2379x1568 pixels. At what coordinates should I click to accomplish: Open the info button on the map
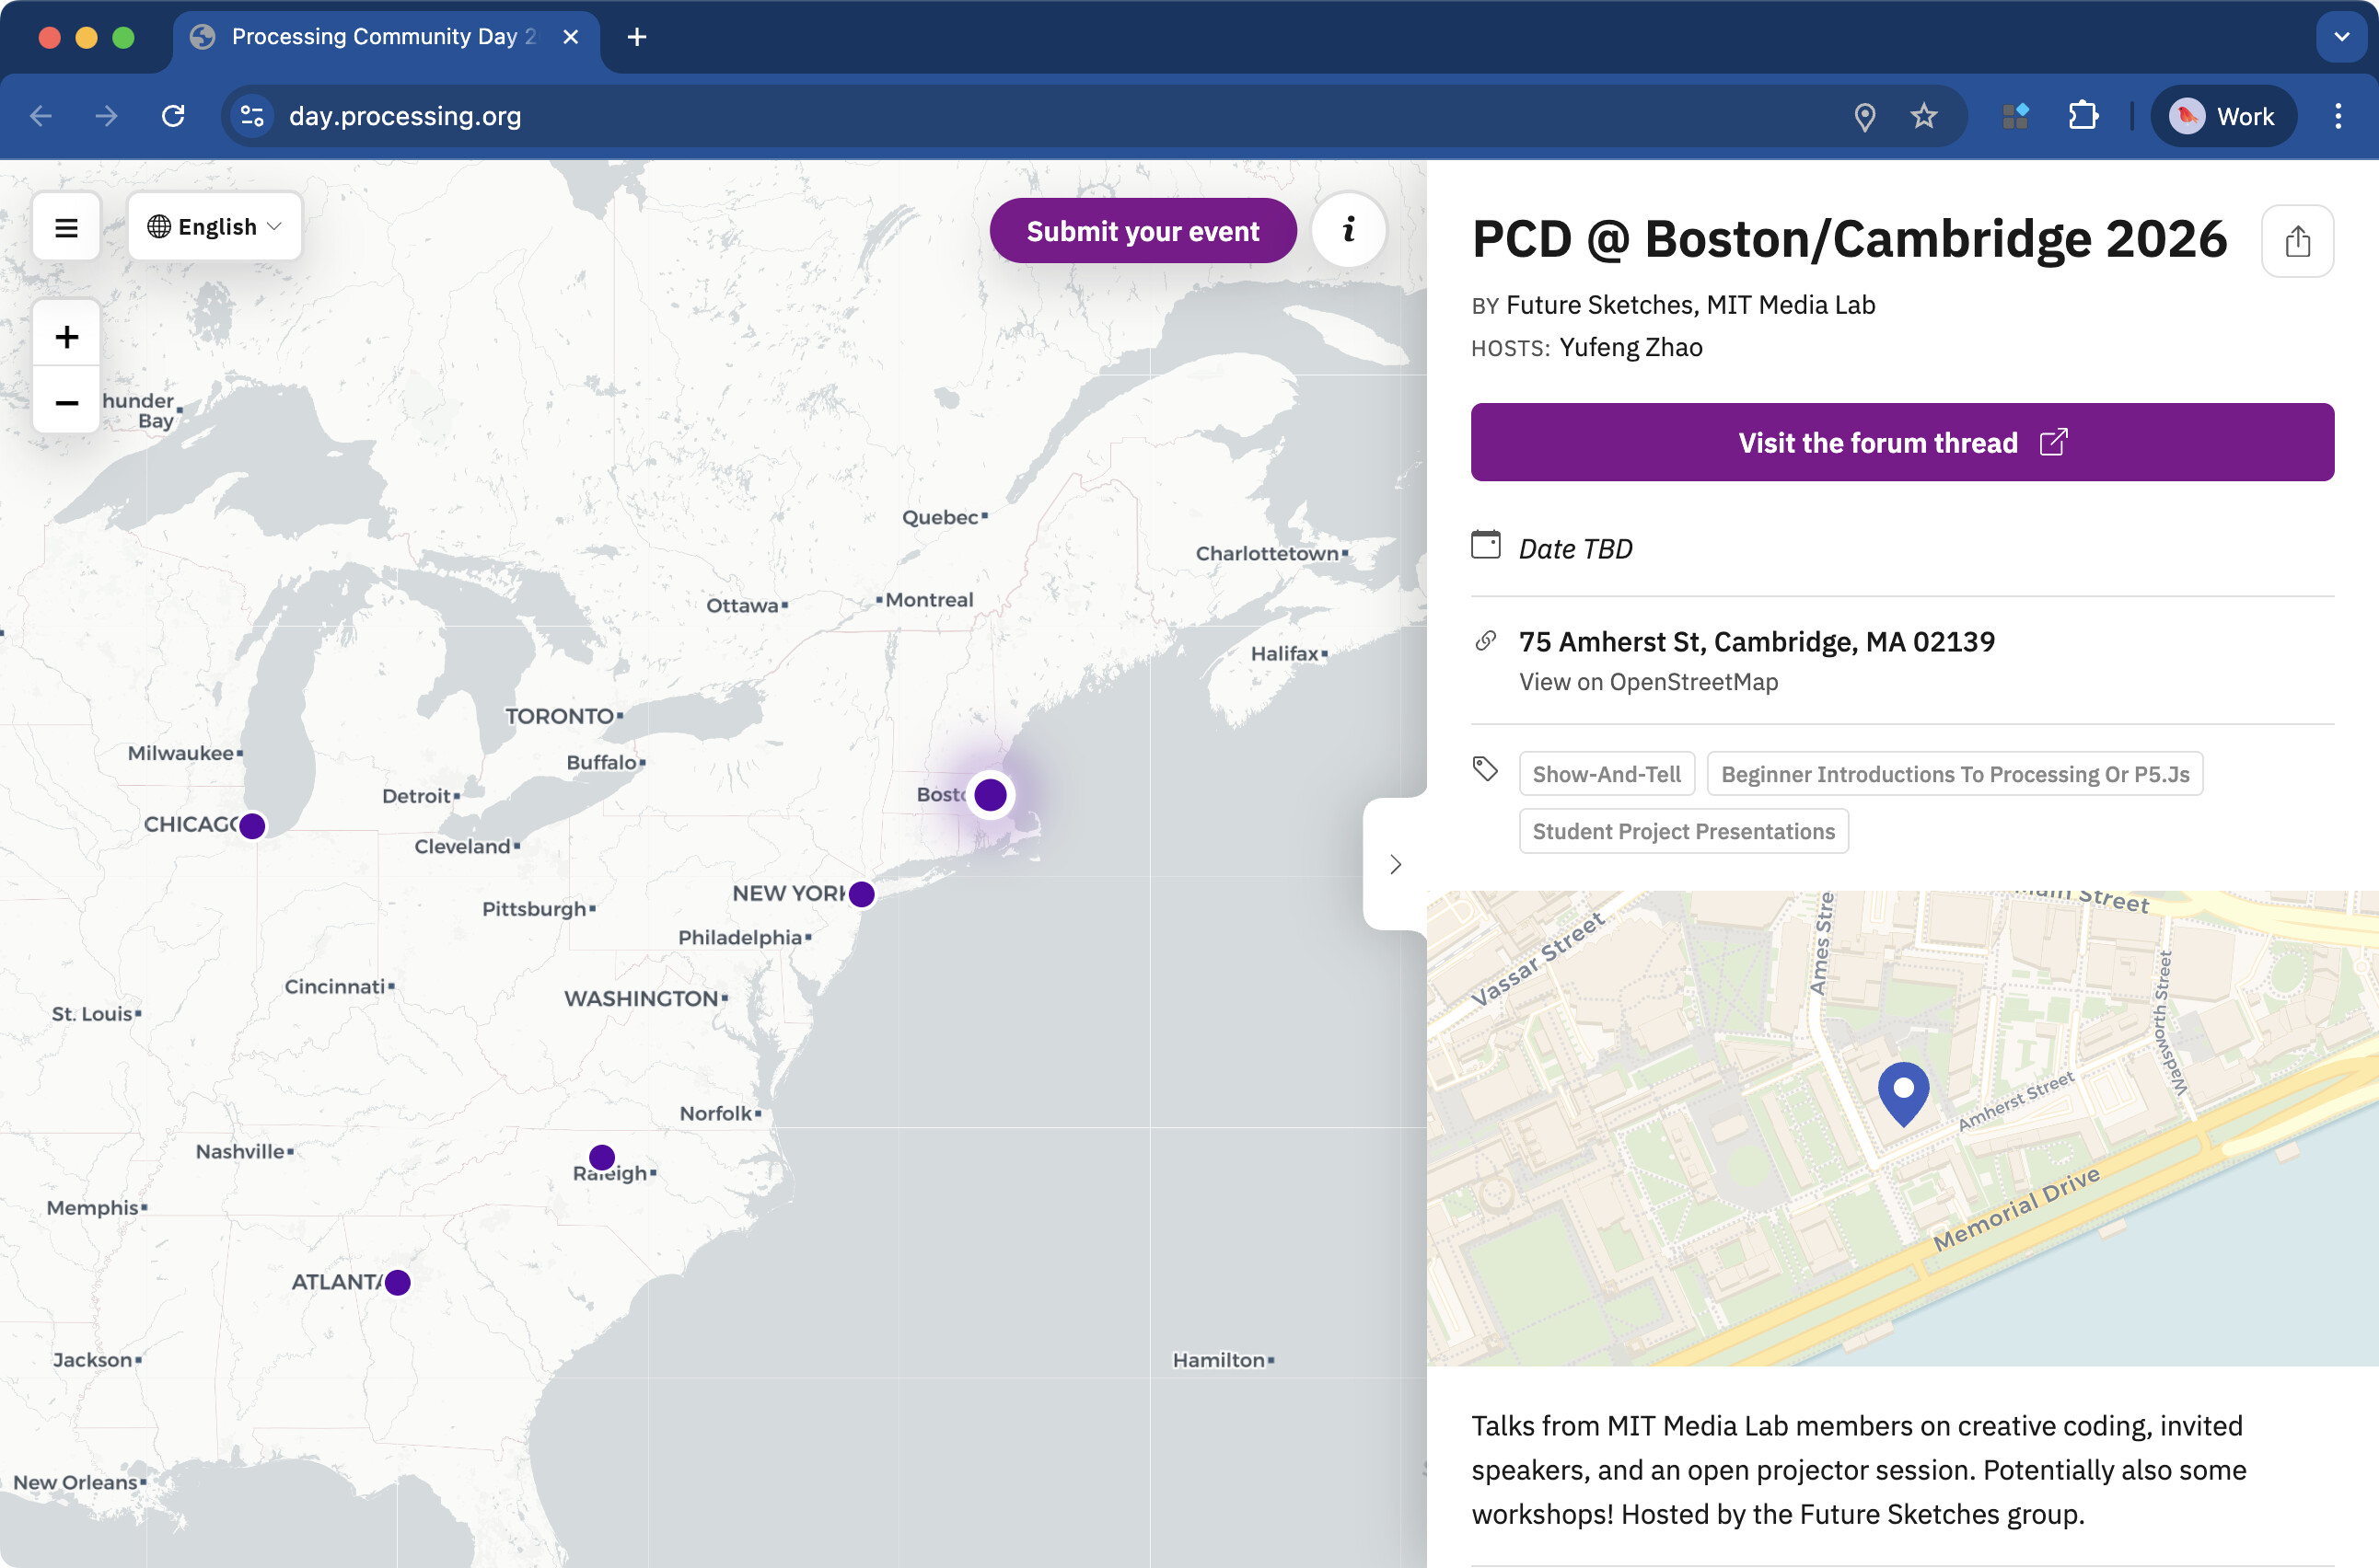pos(1349,229)
